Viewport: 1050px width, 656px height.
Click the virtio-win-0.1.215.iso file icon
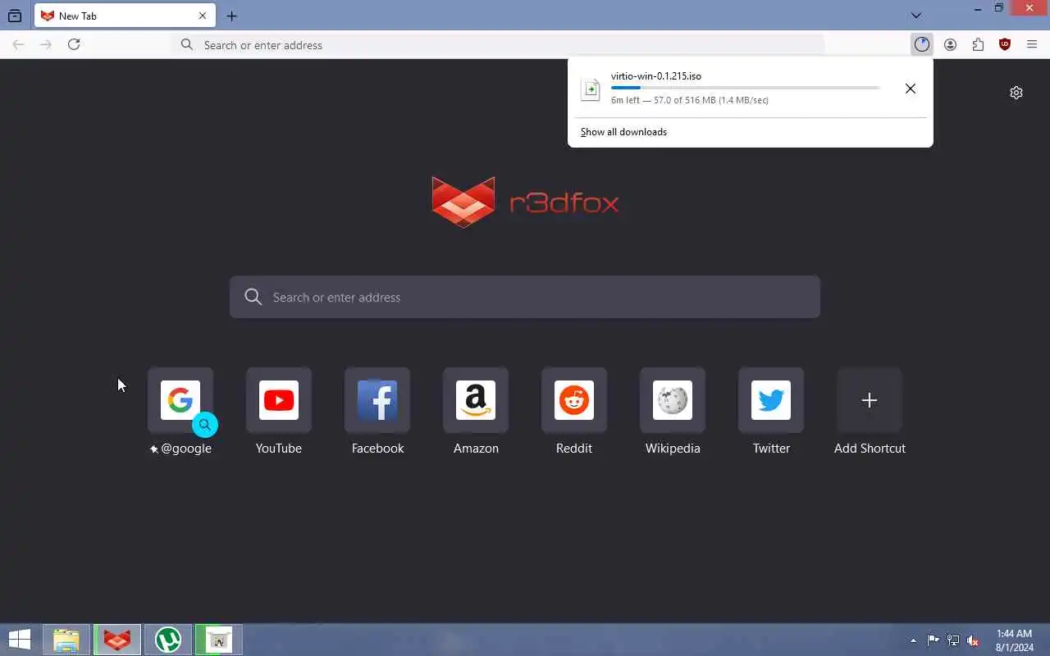click(591, 89)
